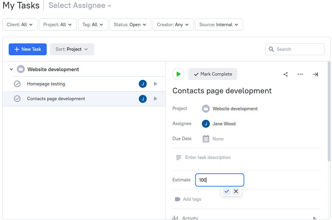The width and height of the screenshot is (332, 220).
Task: Select Contacts page development task in list
Action: pyautogui.click(x=84, y=99)
